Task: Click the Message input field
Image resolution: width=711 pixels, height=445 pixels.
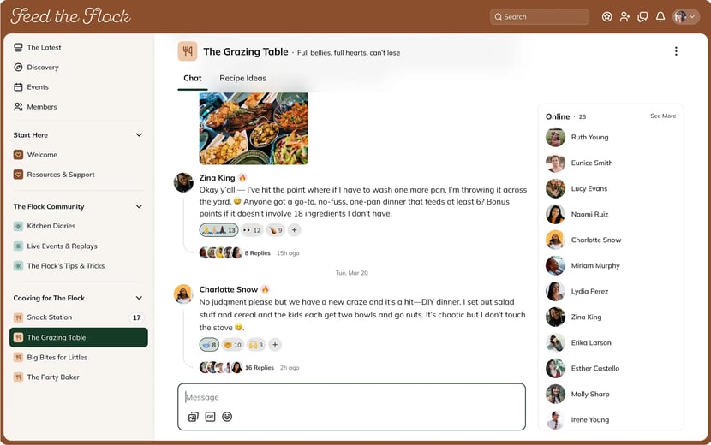Action: [x=351, y=397]
